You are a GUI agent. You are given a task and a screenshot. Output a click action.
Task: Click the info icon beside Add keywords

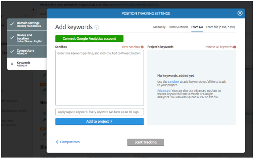[x=97, y=27]
